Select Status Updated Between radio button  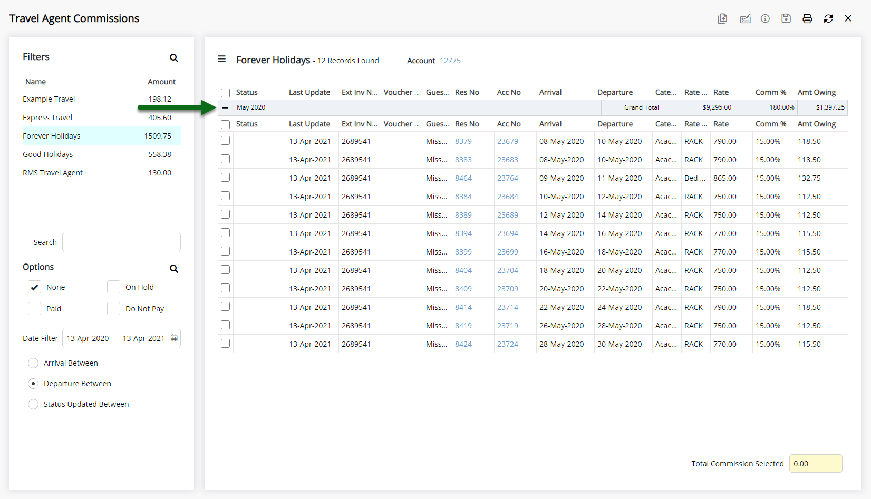coord(33,404)
